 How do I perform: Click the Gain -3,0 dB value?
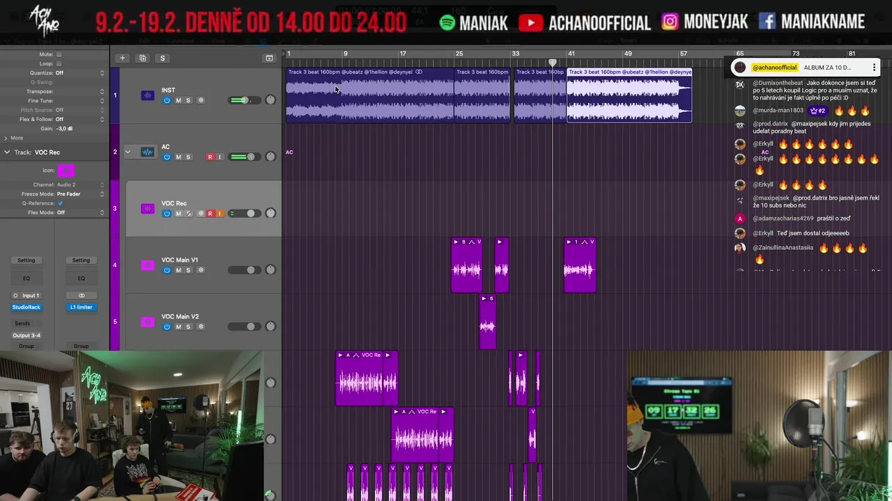pyautogui.click(x=65, y=129)
